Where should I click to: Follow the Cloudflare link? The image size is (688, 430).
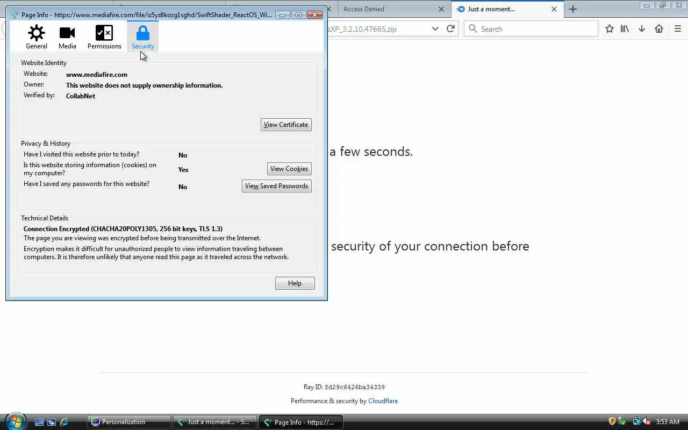(383, 401)
